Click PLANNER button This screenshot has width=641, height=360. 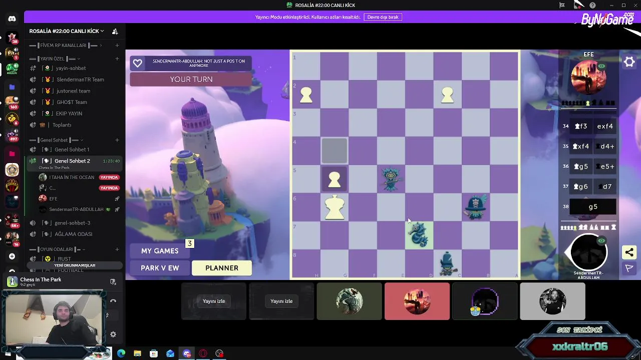(x=222, y=268)
